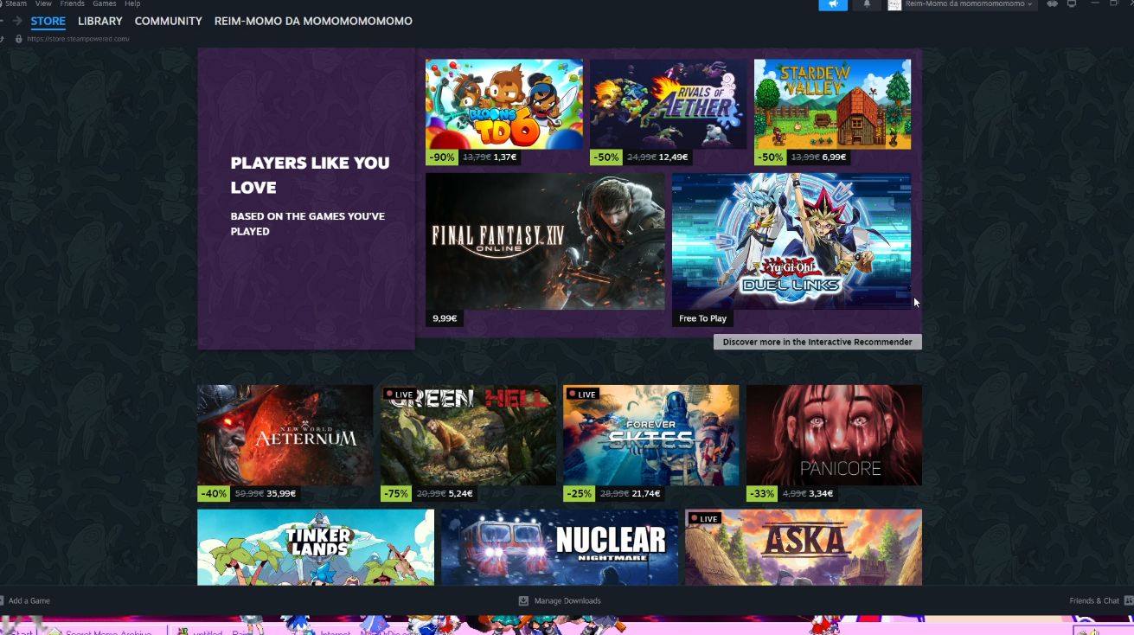Open the Yu-Gi-Oh Duel Links banner
The height and width of the screenshot is (635, 1134).
(791, 241)
